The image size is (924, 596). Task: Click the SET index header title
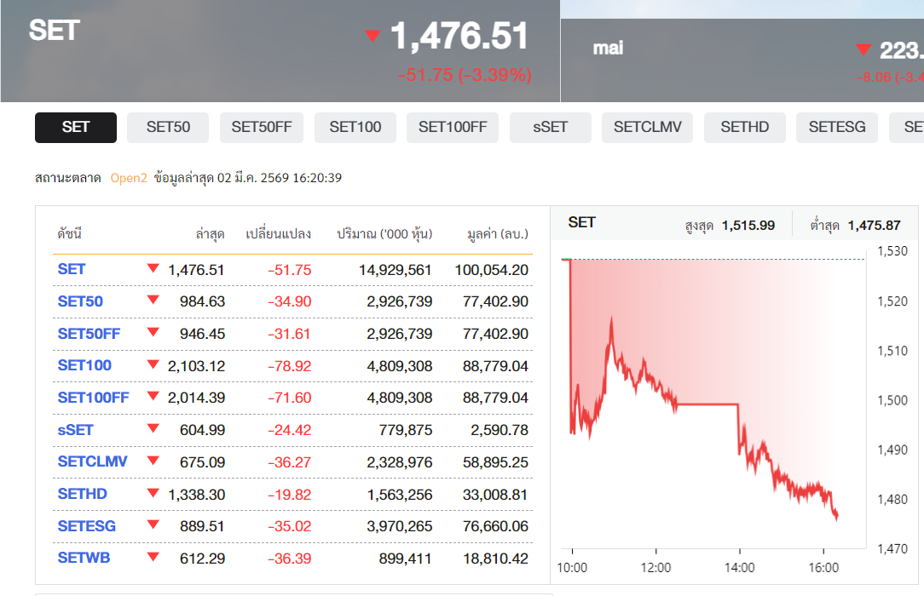tap(54, 31)
